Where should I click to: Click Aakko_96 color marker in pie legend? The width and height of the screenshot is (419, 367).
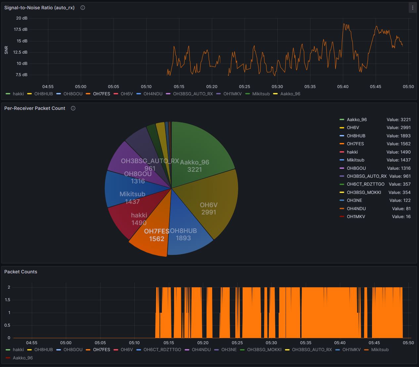click(342, 120)
